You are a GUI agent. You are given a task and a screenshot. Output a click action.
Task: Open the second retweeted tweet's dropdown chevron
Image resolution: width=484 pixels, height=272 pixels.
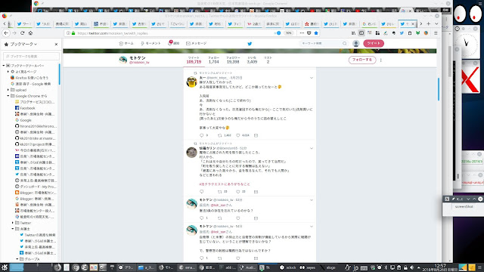(311, 148)
